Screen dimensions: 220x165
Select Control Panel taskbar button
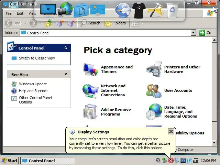click(48, 161)
